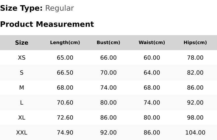The height and width of the screenshot is (140, 217).
Task: Click the Hips(cm) column header
Action: (195, 43)
